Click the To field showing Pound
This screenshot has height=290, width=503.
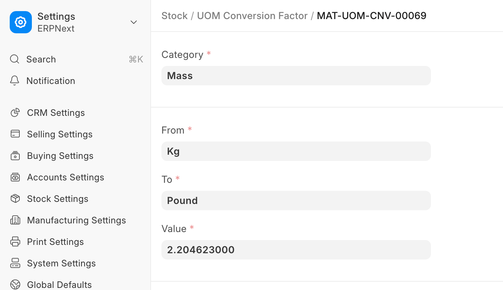coord(296,201)
